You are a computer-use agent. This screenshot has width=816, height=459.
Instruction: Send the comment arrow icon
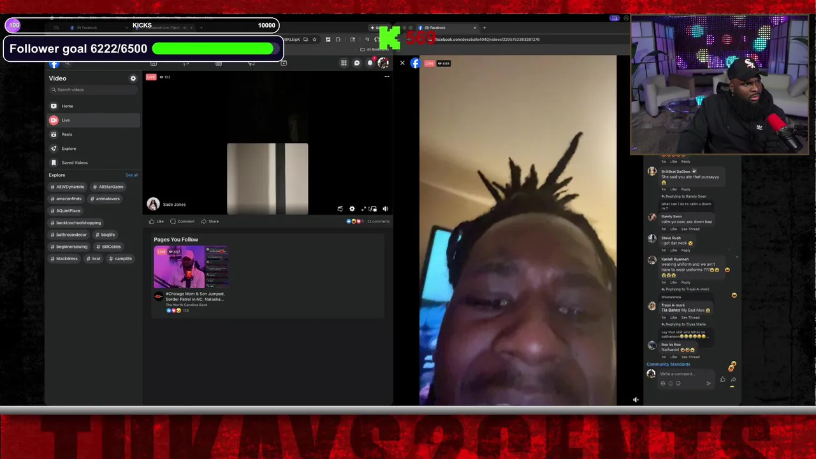tap(708, 383)
